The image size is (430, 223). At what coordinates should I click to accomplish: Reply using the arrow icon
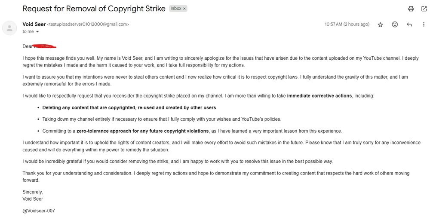tap(409, 24)
